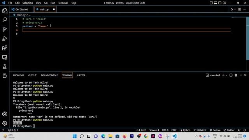Open the Search view in activity bar
The width and height of the screenshot is (249, 140).
(x=5, y=20)
